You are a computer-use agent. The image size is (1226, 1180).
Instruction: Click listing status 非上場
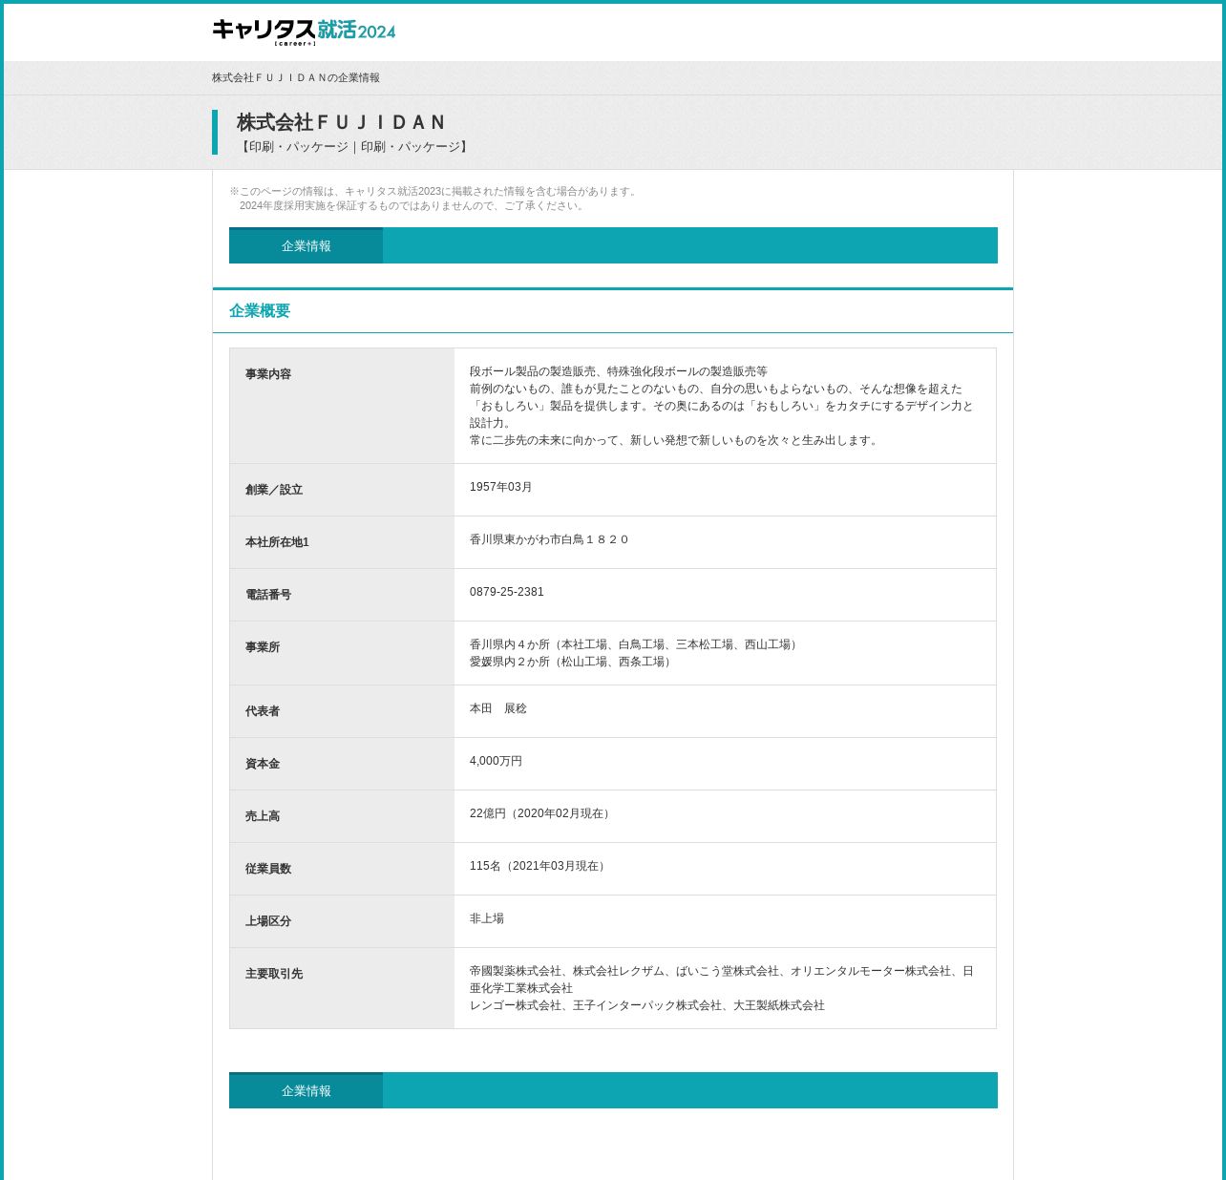tap(487, 918)
